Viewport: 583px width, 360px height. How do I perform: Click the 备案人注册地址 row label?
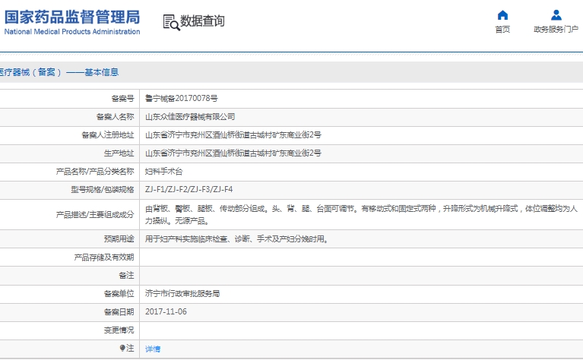coord(108,135)
